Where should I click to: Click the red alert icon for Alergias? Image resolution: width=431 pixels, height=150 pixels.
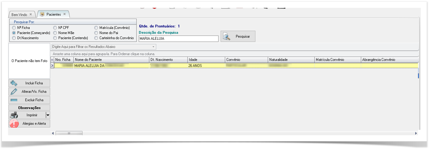(14, 123)
